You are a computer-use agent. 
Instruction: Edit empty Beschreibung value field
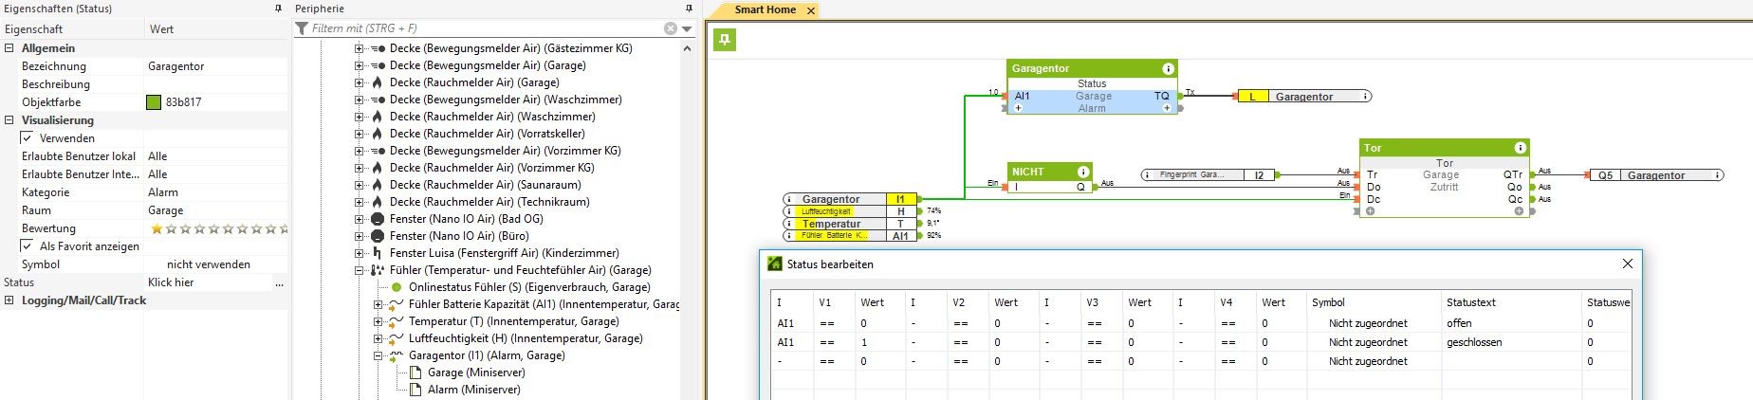pyautogui.click(x=215, y=84)
